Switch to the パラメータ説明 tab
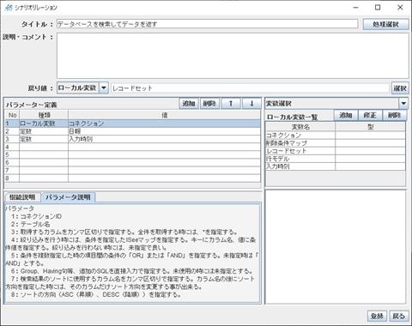This screenshot has width=412, height=326. tap(68, 197)
